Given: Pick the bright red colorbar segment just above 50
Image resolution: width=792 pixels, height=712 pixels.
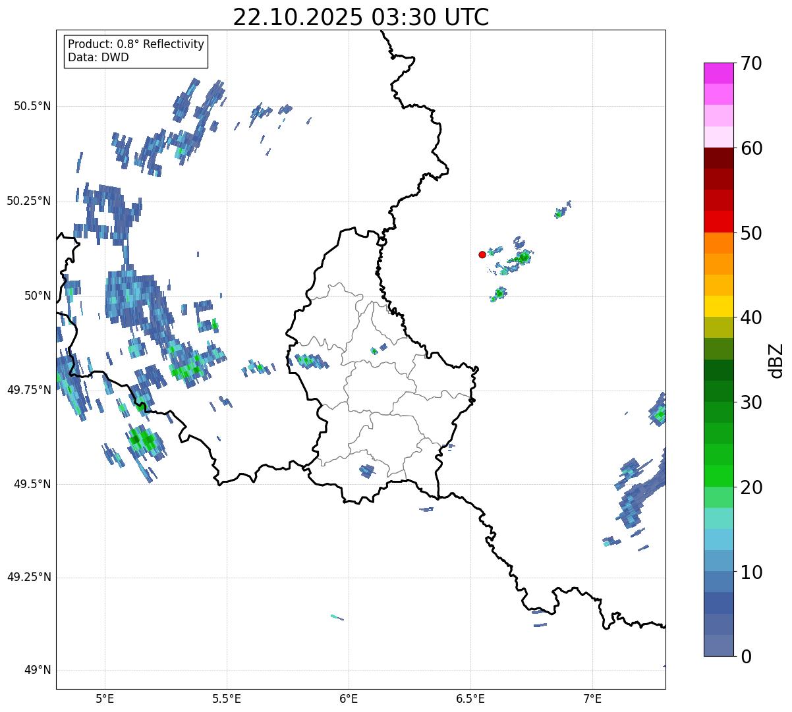Looking at the screenshot, I should point(719,221).
